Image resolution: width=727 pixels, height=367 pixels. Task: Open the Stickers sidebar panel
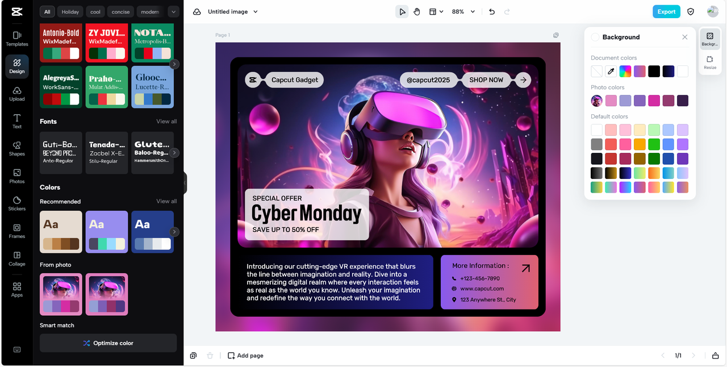pos(17,203)
